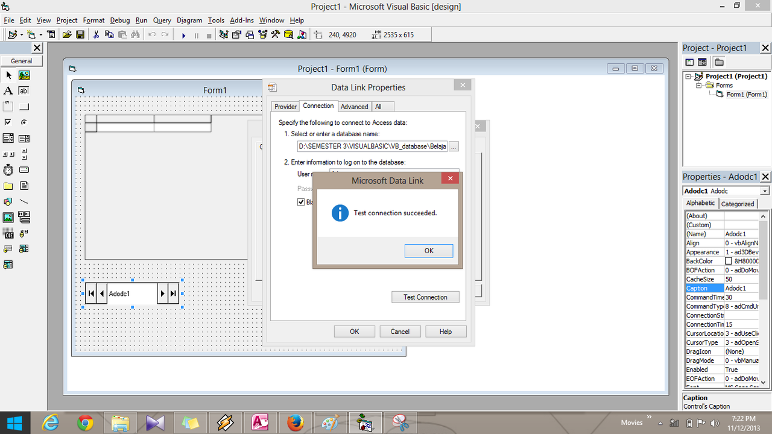772x434 pixels.
Task: Select the Timer tool in the toolbox
Action: (8, 170)
